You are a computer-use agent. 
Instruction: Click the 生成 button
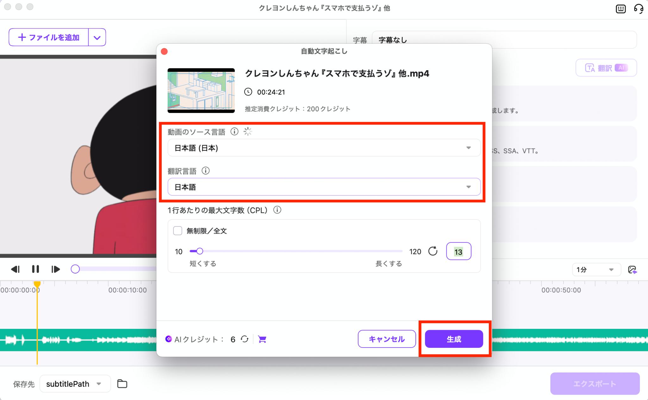tap(454, 339)
